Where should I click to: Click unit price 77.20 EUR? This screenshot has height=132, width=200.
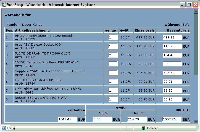coord(146,55)
